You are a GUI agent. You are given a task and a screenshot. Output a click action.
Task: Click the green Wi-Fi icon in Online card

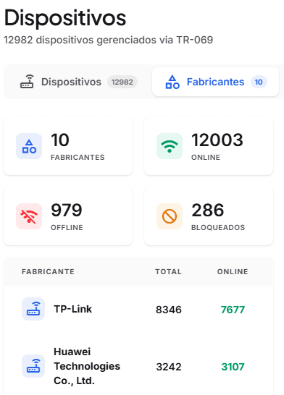pos(170,146)
